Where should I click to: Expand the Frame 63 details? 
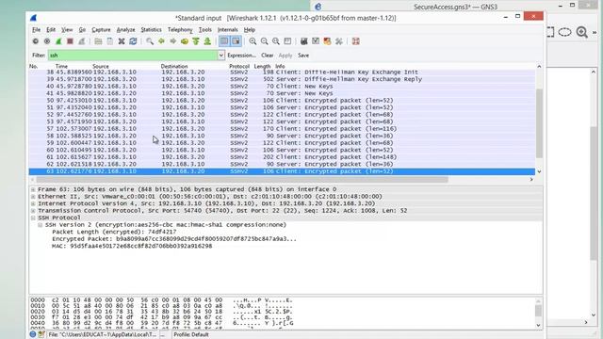[33, 189]
